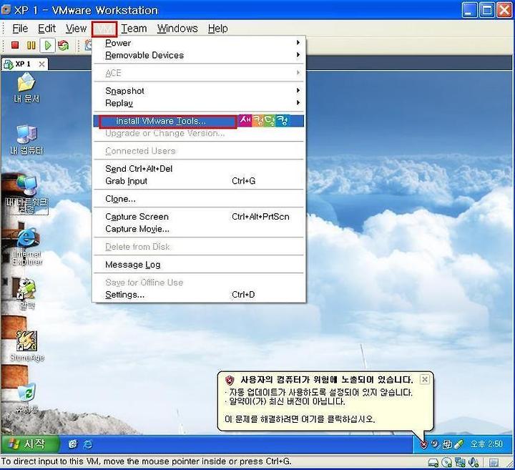Screen dimensions: 515x470
Task: Close the security warning balloon
Action: (424, 380)
